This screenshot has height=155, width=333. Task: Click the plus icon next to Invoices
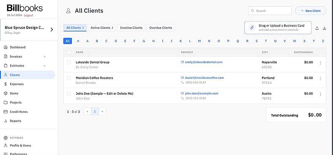coord(45,56)
